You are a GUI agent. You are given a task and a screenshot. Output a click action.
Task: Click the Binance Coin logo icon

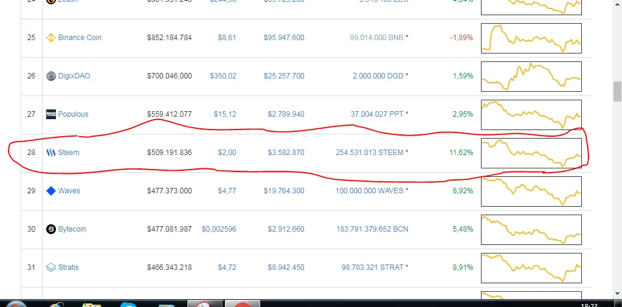point(51,38)
